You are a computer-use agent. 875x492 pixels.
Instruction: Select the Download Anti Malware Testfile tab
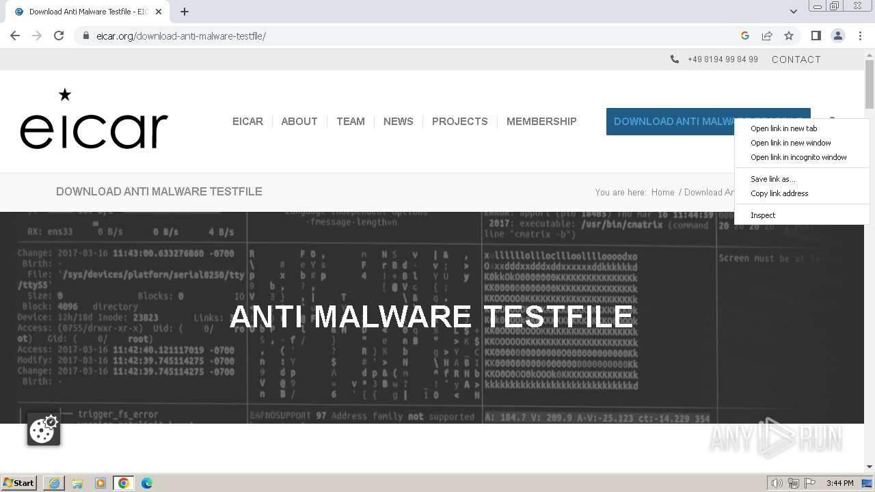pos(86,12)
